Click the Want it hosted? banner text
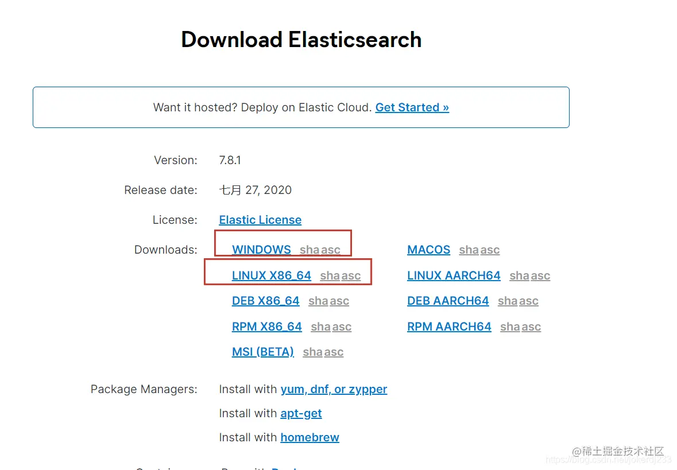 262,107
